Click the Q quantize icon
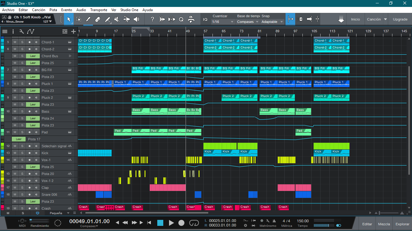 point(181,19)
